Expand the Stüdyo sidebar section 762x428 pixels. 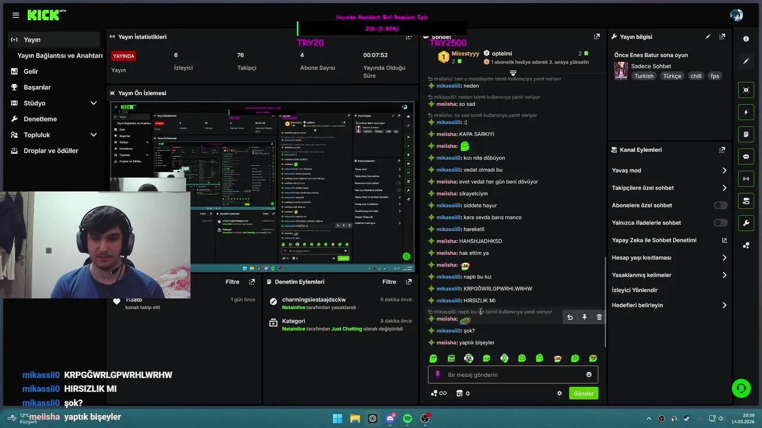pyautogui.click(x=93, y=103)
